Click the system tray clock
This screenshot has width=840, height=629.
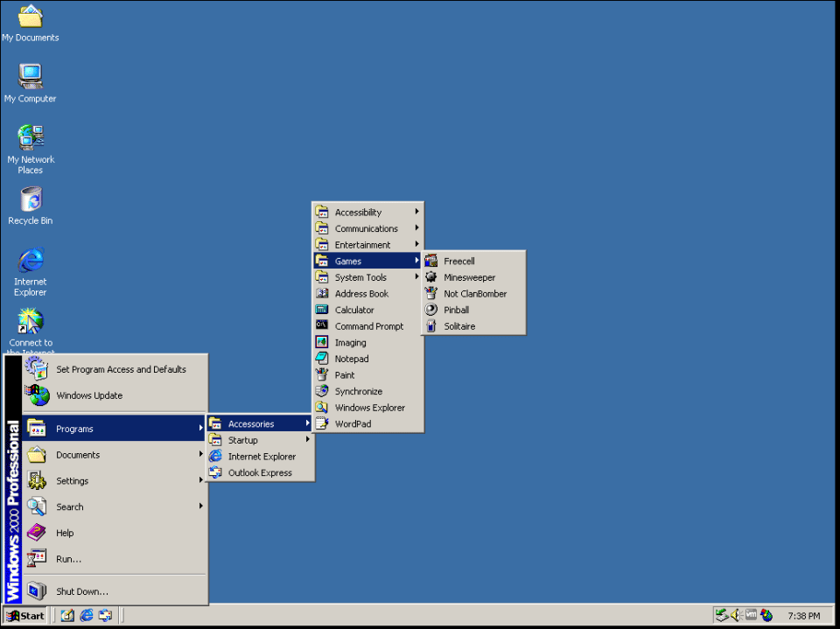coord(803,616)
